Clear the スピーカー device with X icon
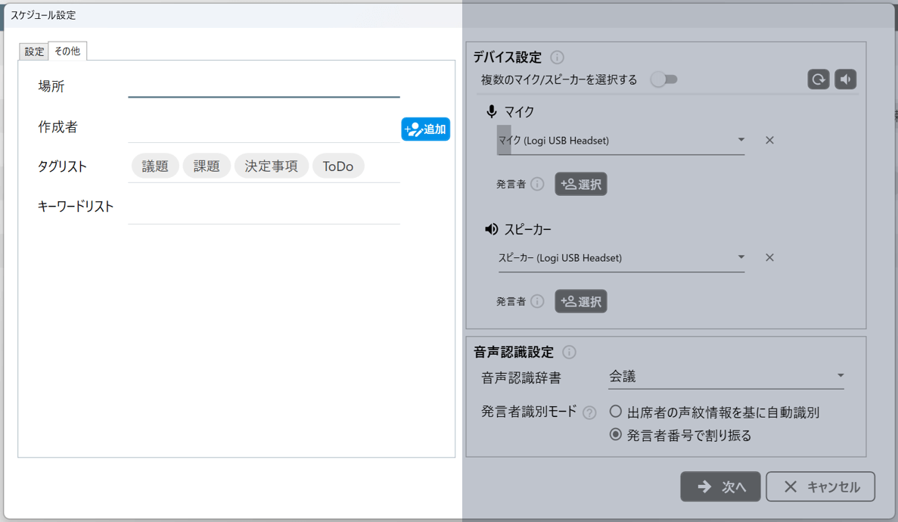Screen dimensions: 898x522 [x=769, y=257]
